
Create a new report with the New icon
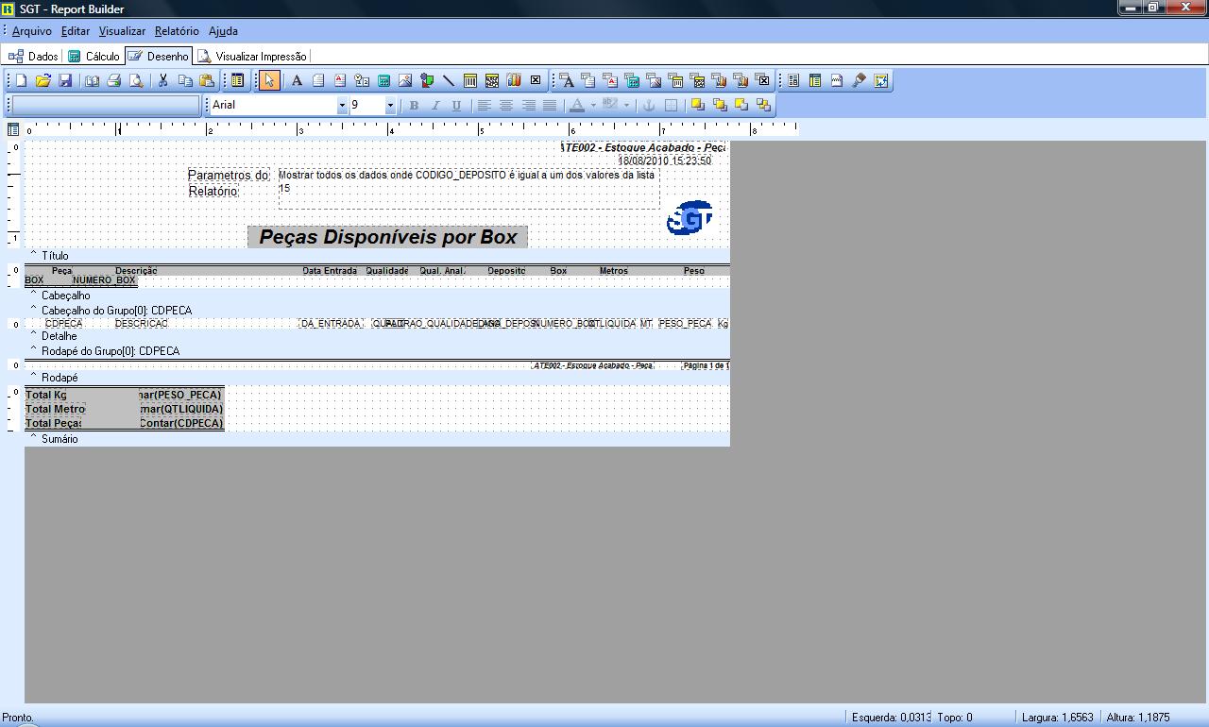pos(21,80)
